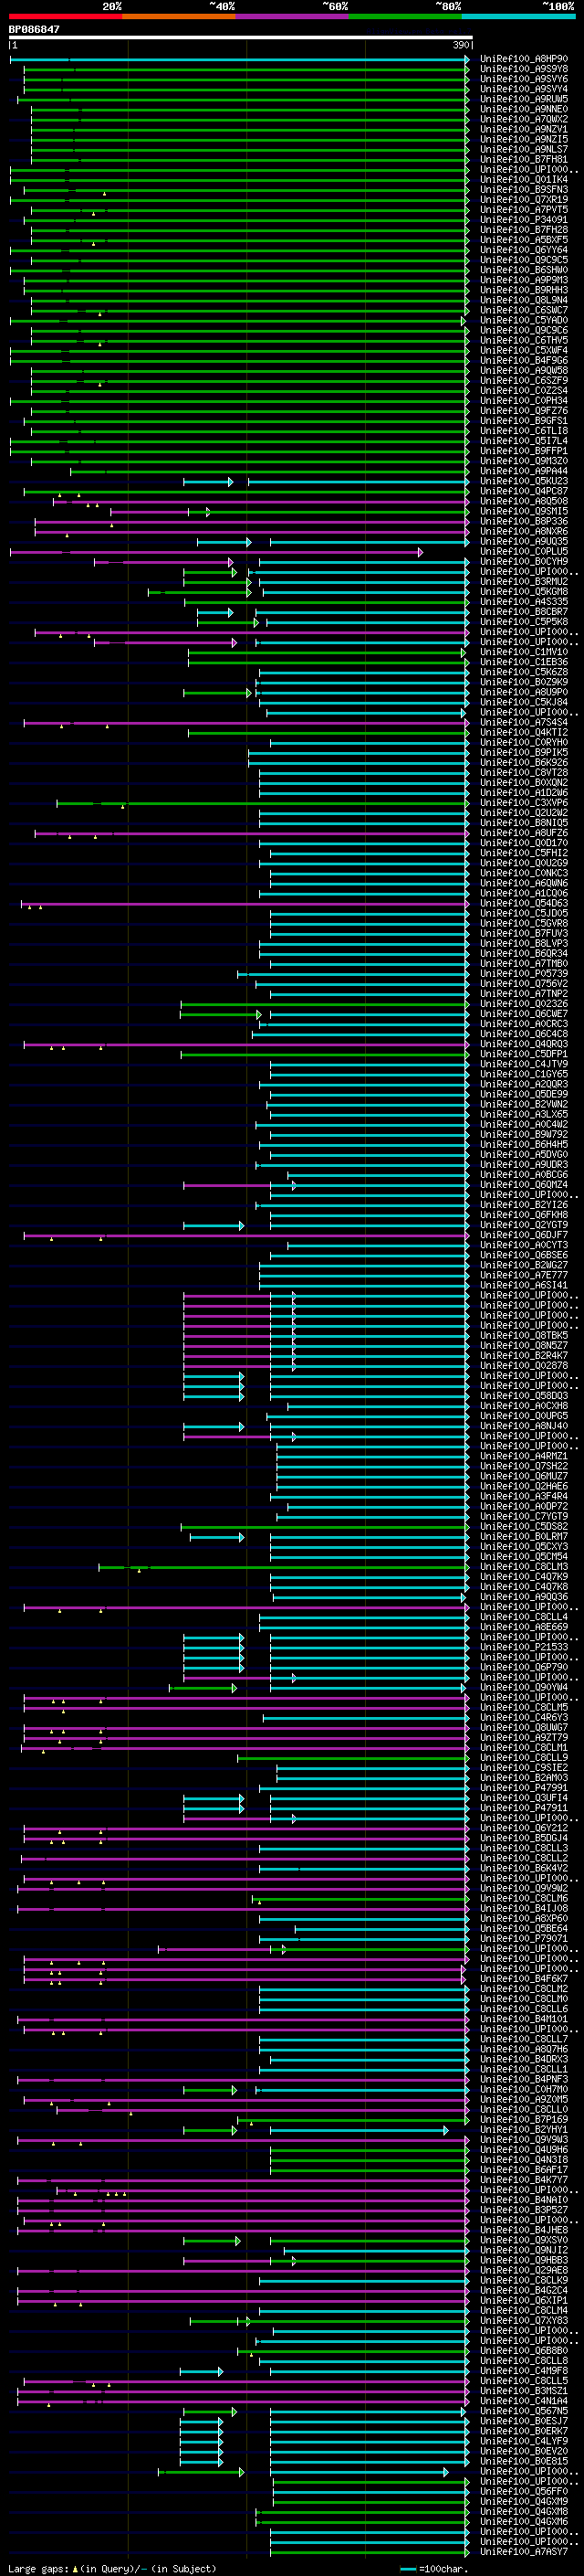This screenshot has height=2576, width=584.
Task: Click label UniRef100_C5YAD0
Action: click(524, 321)
